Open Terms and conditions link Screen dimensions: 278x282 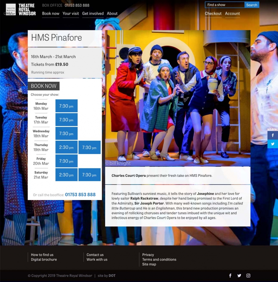(159, 259)
